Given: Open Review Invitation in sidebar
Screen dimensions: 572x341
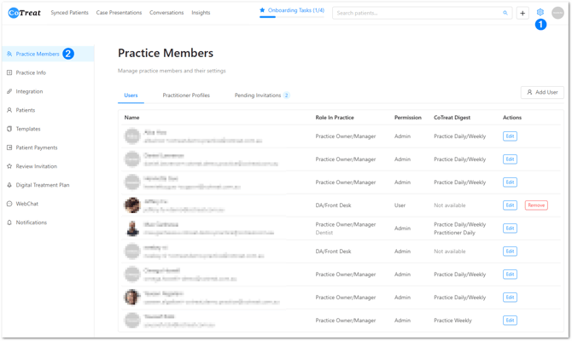Looking at the screenshot, I should tap(37, 166).
